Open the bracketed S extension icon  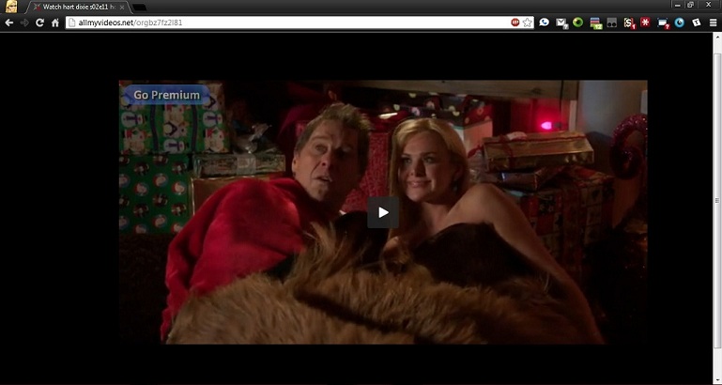click(629, 23)
